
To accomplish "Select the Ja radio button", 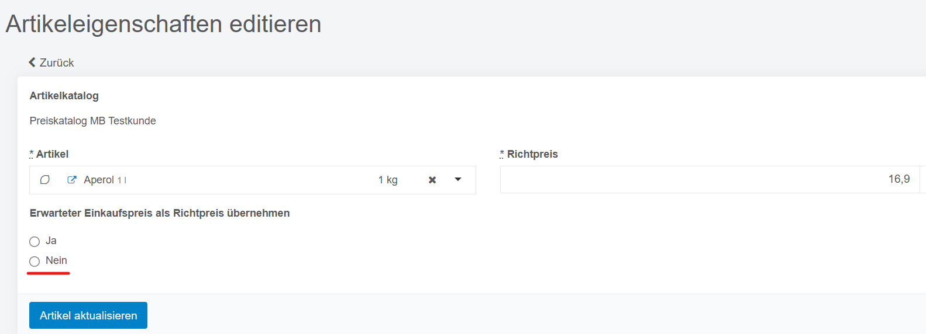I will coord(35,242).
